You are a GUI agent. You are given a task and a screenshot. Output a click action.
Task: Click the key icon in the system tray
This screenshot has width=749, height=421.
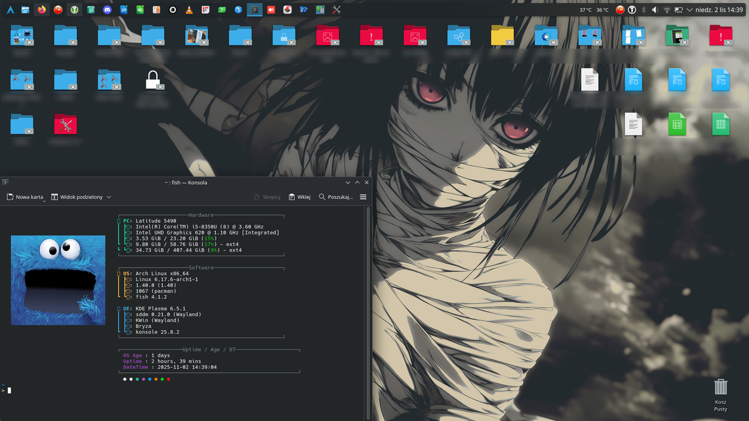click(x=632, y=10)
